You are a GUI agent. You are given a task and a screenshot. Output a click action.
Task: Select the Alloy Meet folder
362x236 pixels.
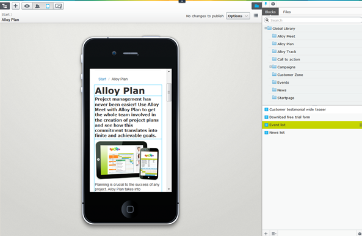(286, 36)
